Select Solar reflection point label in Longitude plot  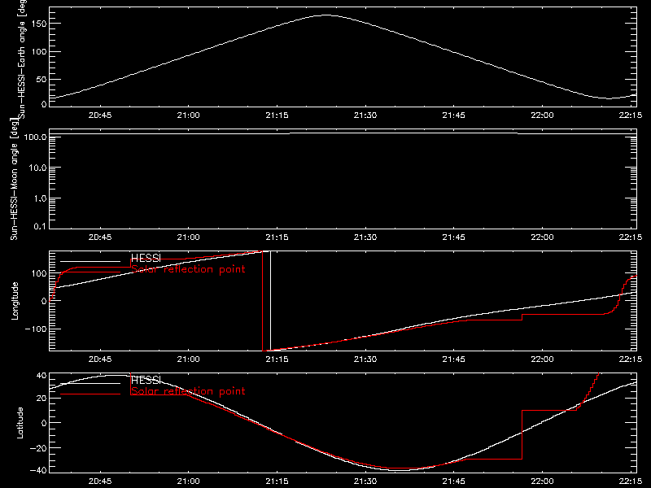[189, 269]
